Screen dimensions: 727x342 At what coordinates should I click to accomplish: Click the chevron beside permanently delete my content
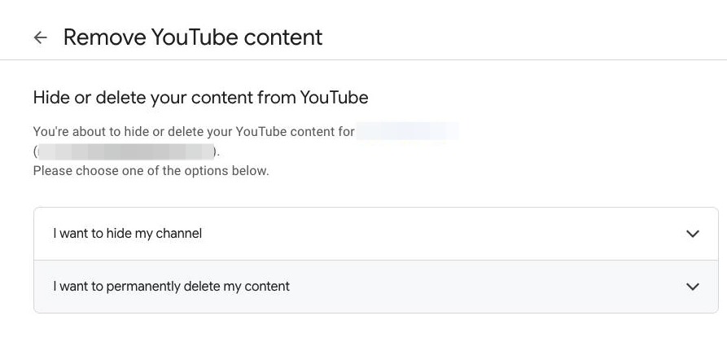click(693, 287)
